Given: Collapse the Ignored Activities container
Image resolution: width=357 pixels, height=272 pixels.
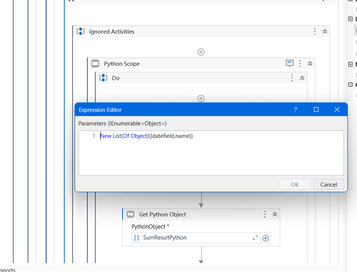Looking at the screenshot, I should 324,32.
